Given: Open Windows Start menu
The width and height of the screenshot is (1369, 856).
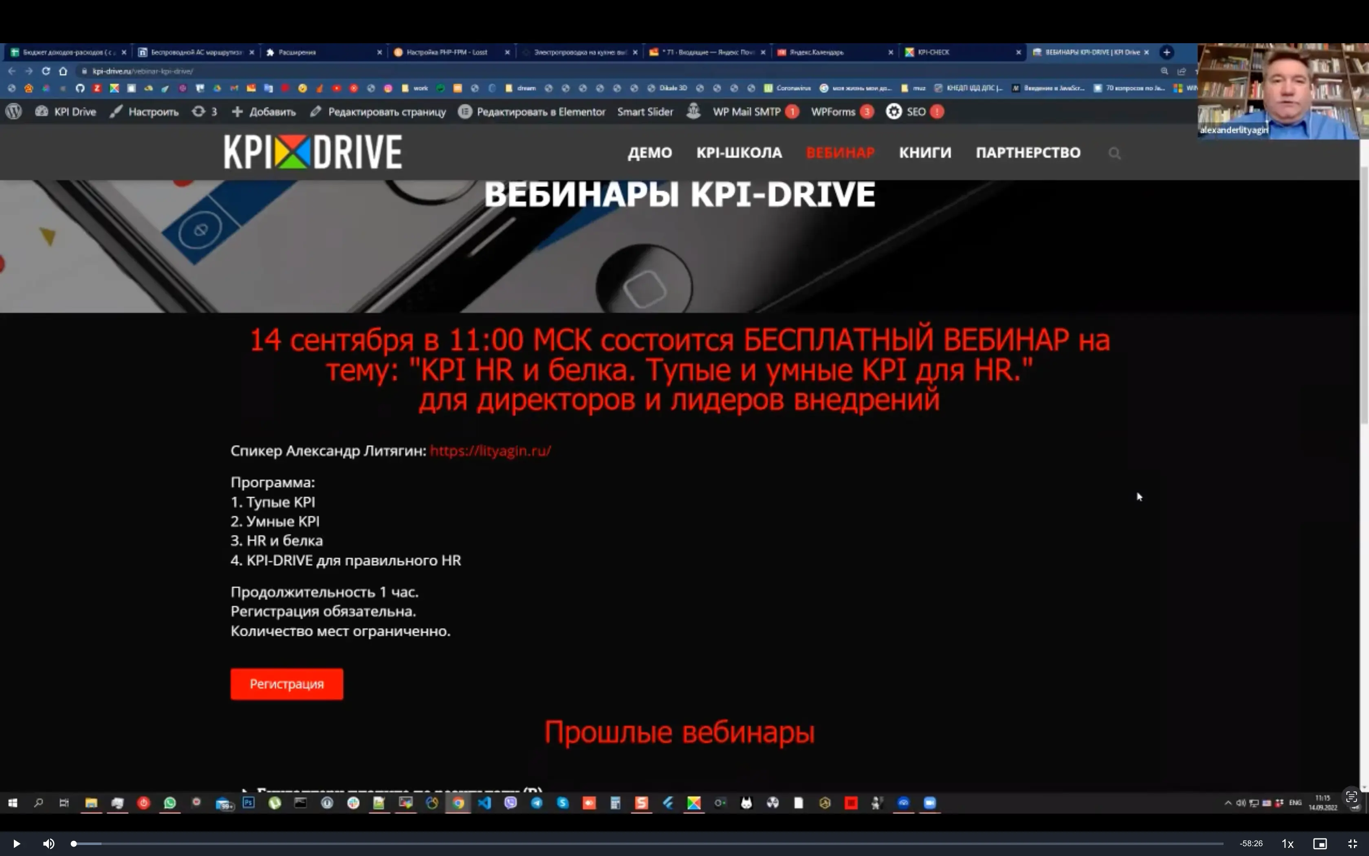Looking at the screenshot, I should 13,803.
